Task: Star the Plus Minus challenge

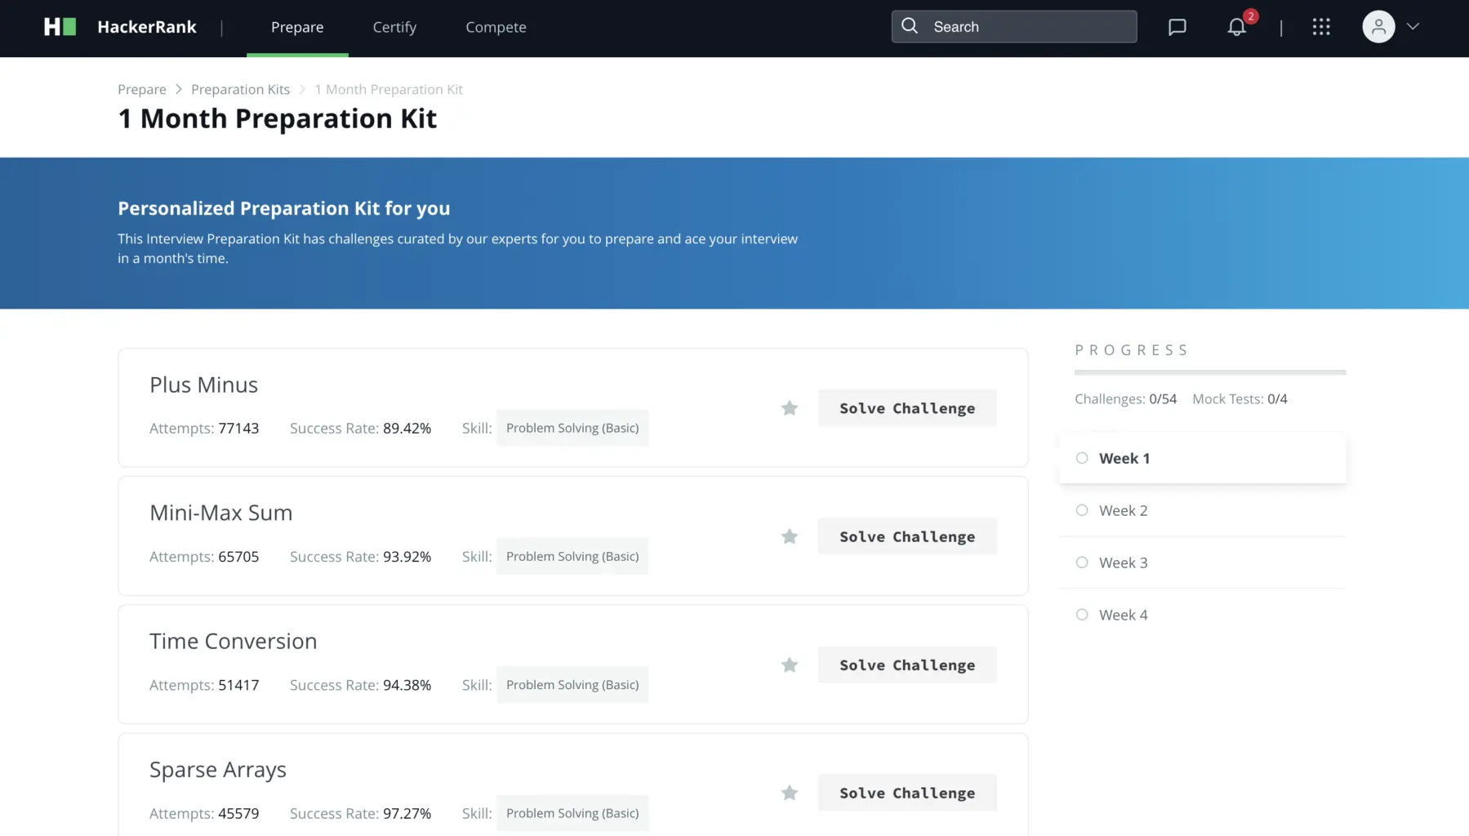Action: click(789, 408)
